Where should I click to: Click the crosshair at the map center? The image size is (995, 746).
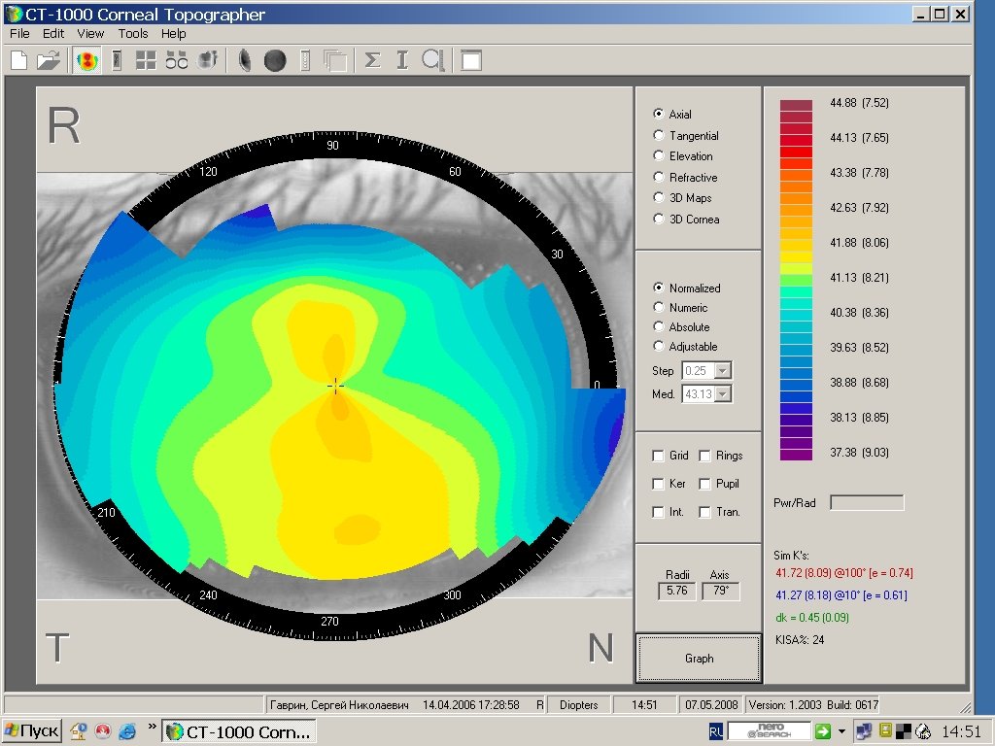335,385
